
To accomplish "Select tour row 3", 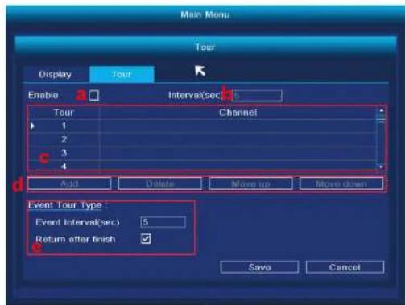I will tap(202, 153).
